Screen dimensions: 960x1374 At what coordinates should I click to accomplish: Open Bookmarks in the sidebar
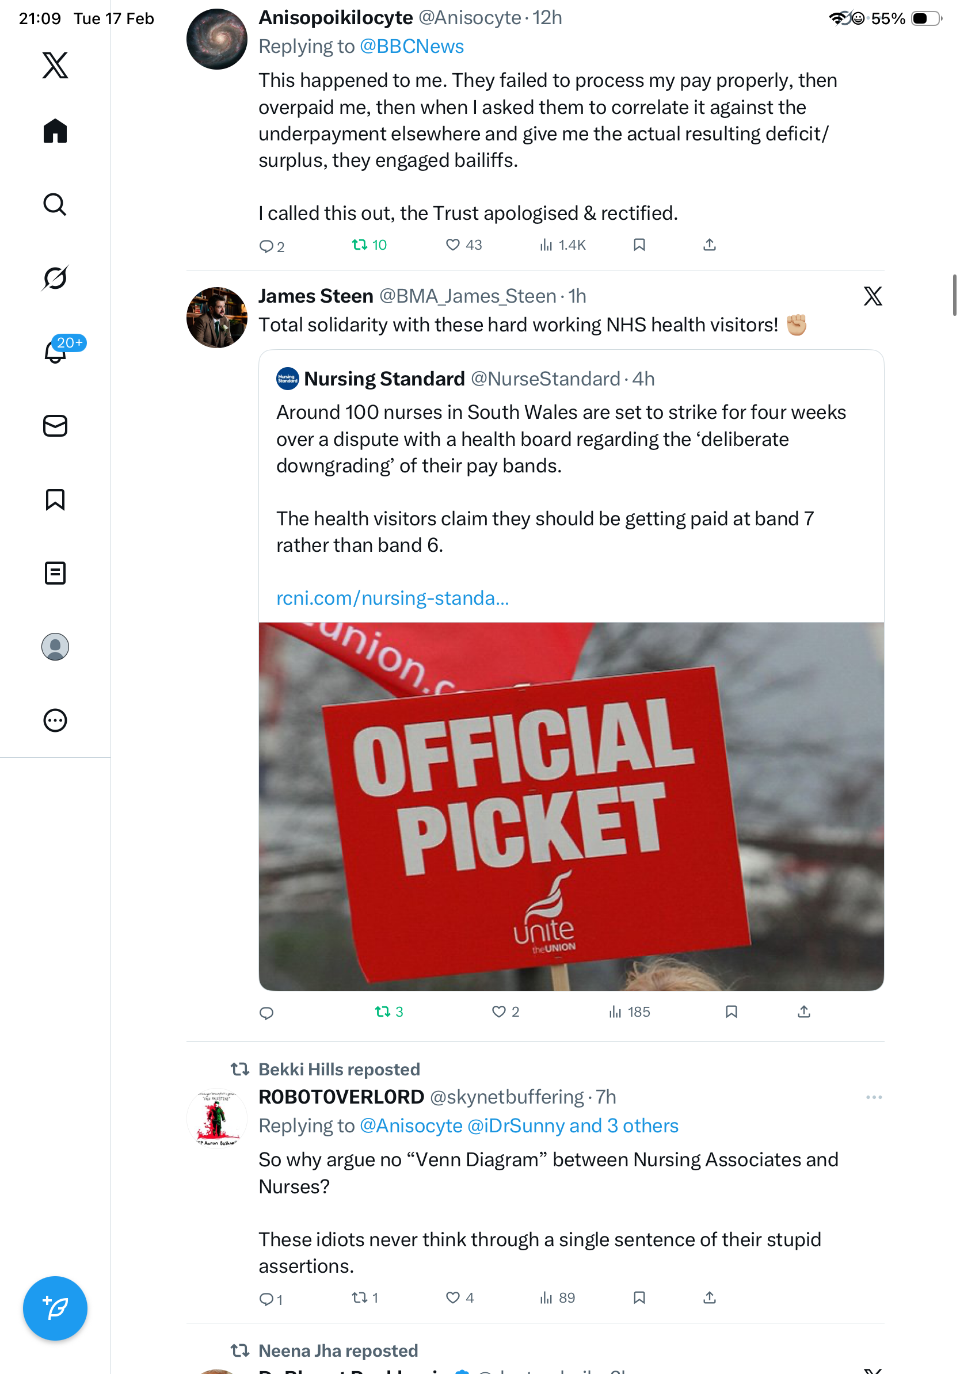[55, 499]
